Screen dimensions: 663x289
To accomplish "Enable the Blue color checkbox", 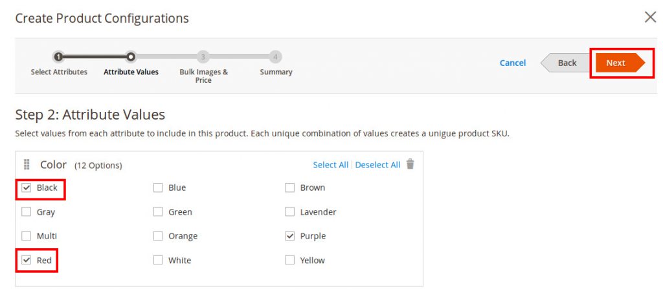I will [x=158, y=188].
